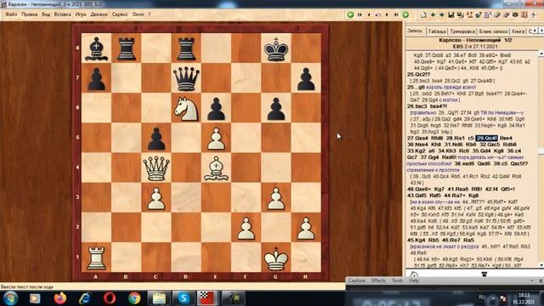This screenshot has height=306, width=544.
Task: Click the new blank document icon
Action: point(423,14)
